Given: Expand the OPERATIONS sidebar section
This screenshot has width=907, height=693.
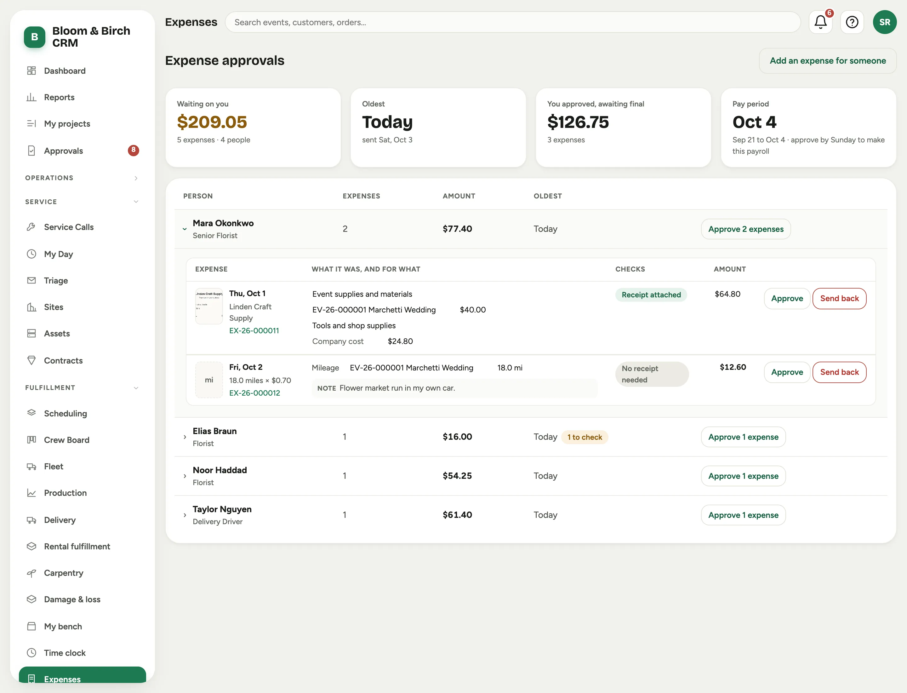Looking at the screenshot, I should (x=82, y=178).
